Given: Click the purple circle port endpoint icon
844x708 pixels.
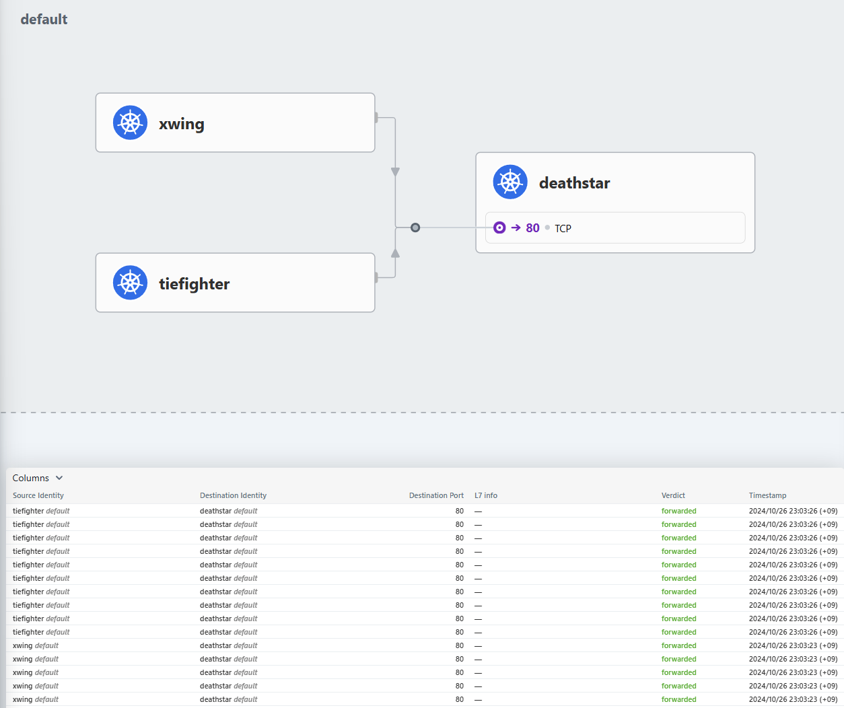Looking at the screenshot, I should 499,227.
